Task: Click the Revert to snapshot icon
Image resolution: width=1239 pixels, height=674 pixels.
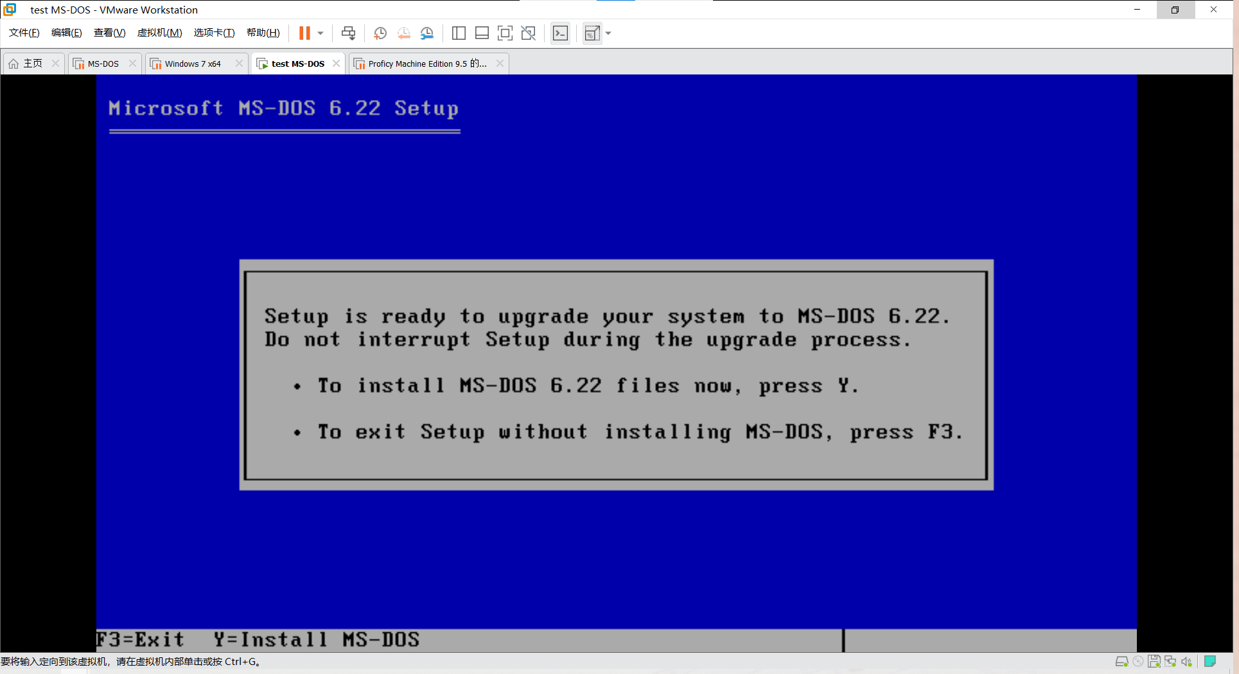Action: point(403,33)
